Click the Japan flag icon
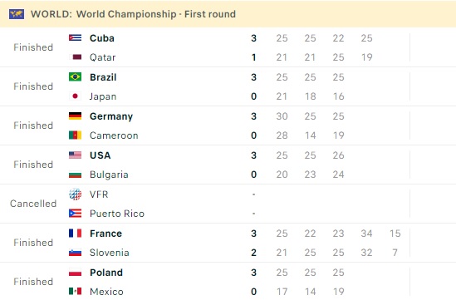 point(75,96)
